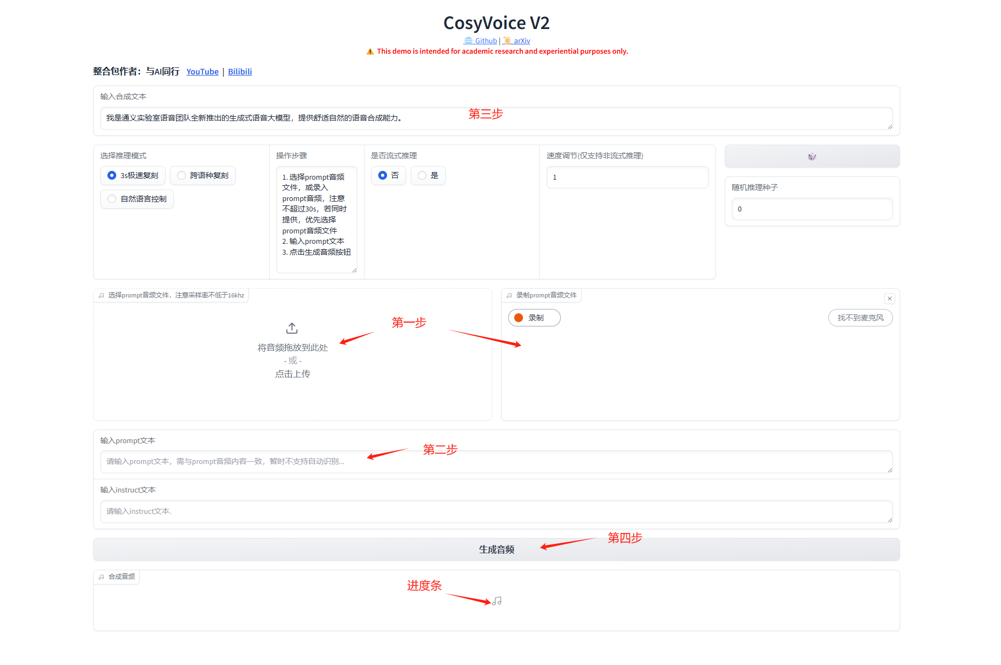Screen dimensions: 1001x665
Task: Click 点击上传 to upload prompt audio
Action: pyautogui.click(x=293, y=374)
